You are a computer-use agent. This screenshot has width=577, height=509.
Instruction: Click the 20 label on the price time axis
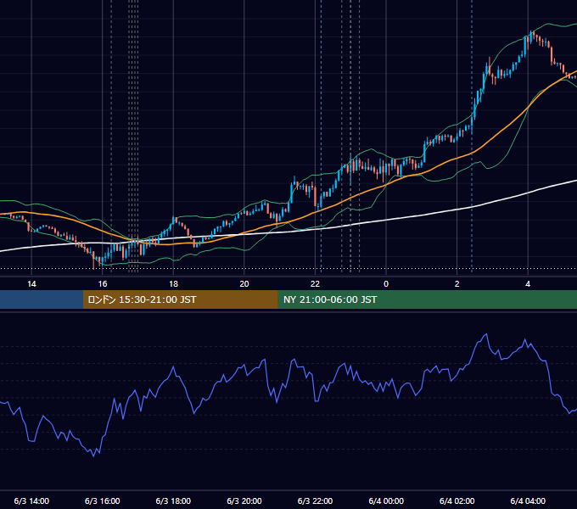point(244,284)
